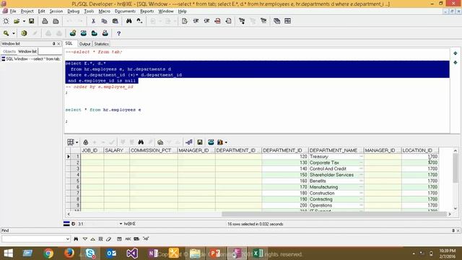Save using the floppy disk icon

tap(31, 21)
